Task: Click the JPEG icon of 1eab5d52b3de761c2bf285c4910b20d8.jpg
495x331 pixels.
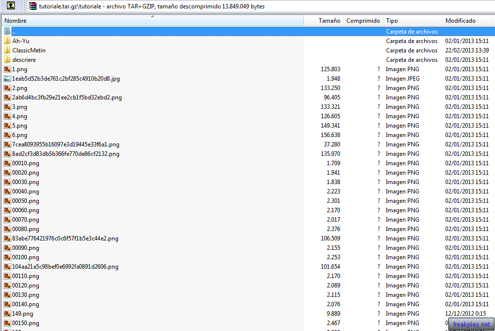Action: point(7,79)
